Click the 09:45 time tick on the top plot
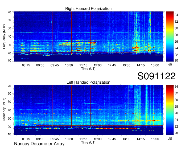This screenshot has width=181, height=147. [x=55, y=65]
